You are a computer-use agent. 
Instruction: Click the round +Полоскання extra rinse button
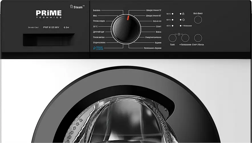click(x=185, y=38)
